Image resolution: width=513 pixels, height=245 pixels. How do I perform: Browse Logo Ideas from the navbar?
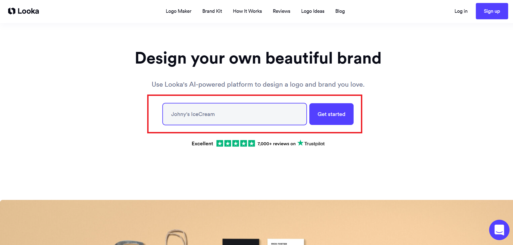point(313,11)
